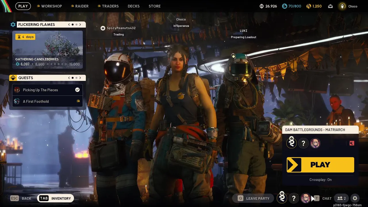Open the mail inbox icon
The image size is (368, 207).
[330, 6]
